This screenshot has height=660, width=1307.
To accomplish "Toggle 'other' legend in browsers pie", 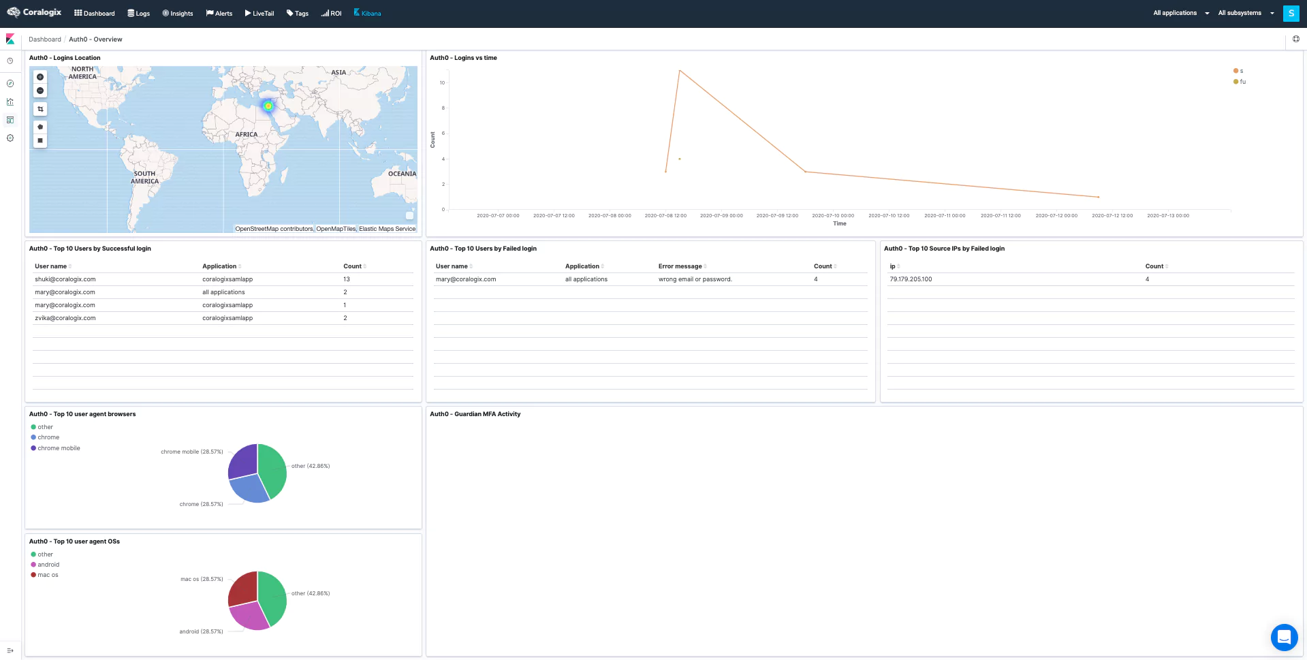I will pos(42,427).
